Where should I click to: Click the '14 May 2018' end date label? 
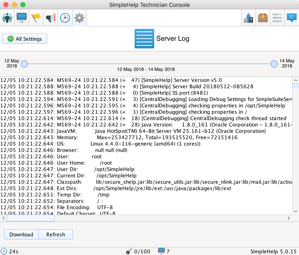tap(287, 63)
